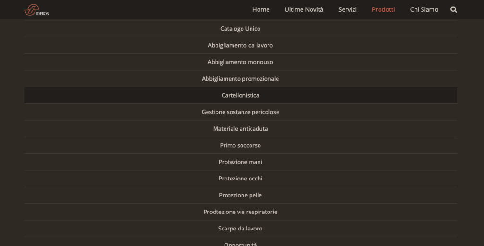484x246 pixels.
Task: Open Prodtezione vie respiratorie link
Action: 241,212
